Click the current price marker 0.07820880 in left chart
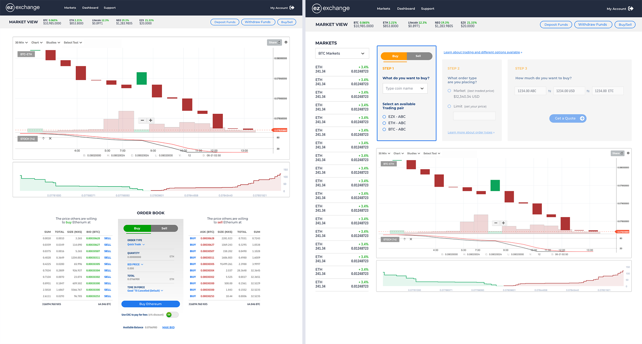 pos(280,130)
